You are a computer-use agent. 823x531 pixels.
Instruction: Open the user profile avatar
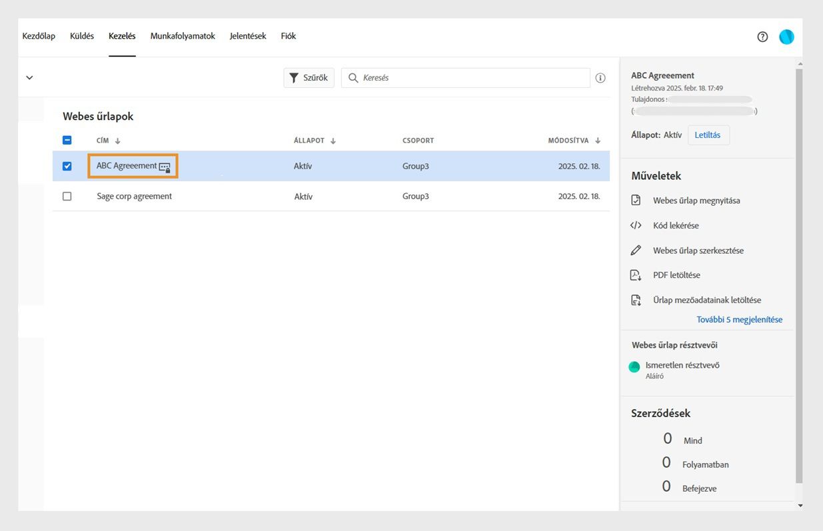pyautogui.click(x=786, y=37)
